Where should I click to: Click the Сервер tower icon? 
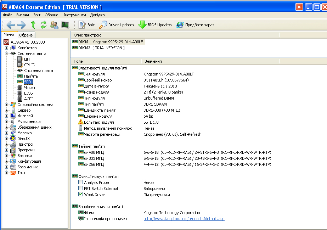click(x=13, y=110)
